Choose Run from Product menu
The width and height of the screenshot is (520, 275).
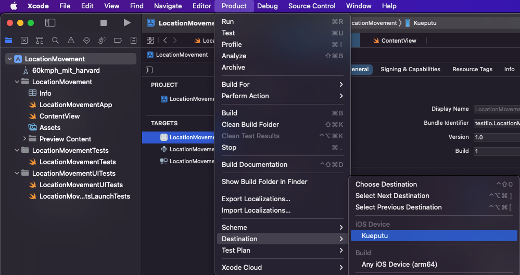[x=282, y=21]
